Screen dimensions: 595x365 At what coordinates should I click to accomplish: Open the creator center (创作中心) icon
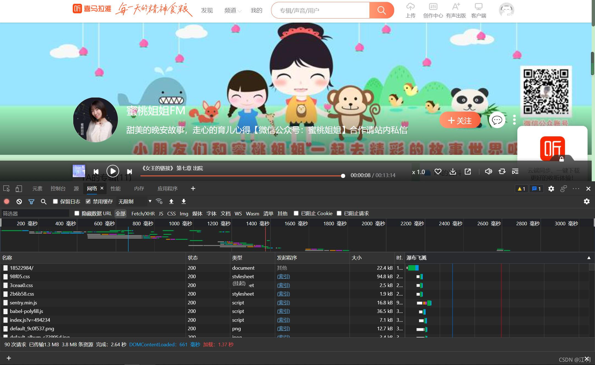point(433,10)
